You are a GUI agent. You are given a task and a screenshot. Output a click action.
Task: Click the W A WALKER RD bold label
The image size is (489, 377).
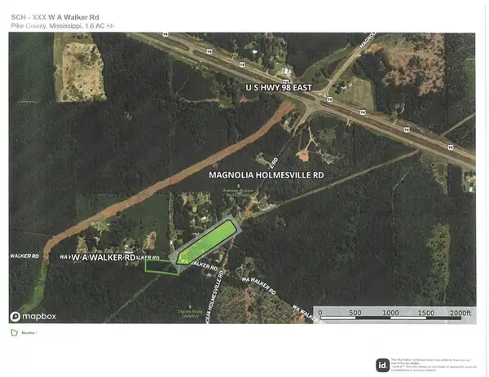coord(103,257)
